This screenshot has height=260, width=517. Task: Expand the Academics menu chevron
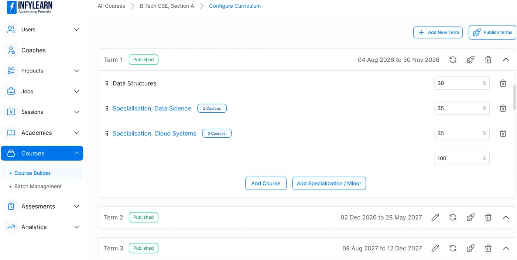[76, 133]
